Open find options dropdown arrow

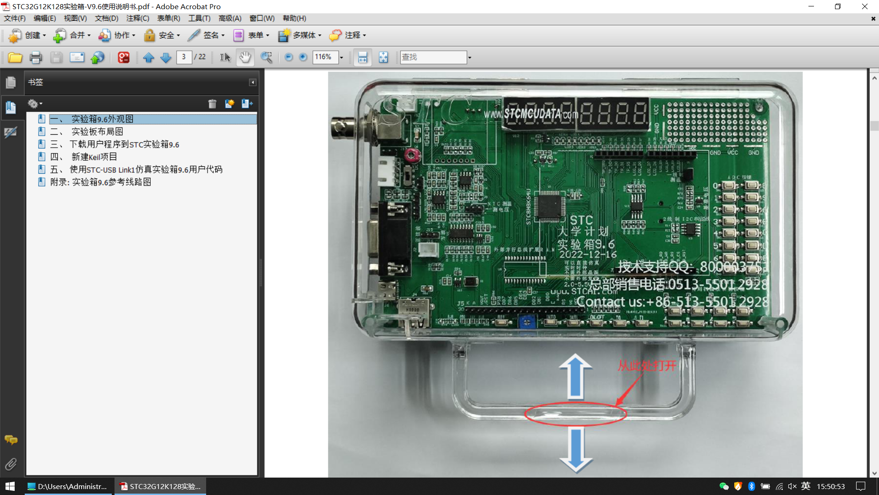click(470, 58)
